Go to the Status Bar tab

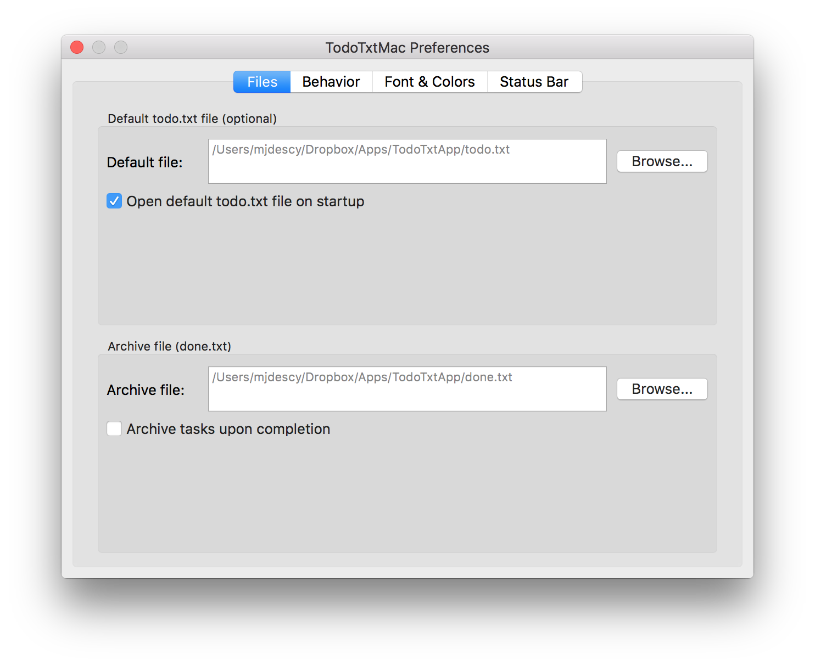tap(534, 82)
